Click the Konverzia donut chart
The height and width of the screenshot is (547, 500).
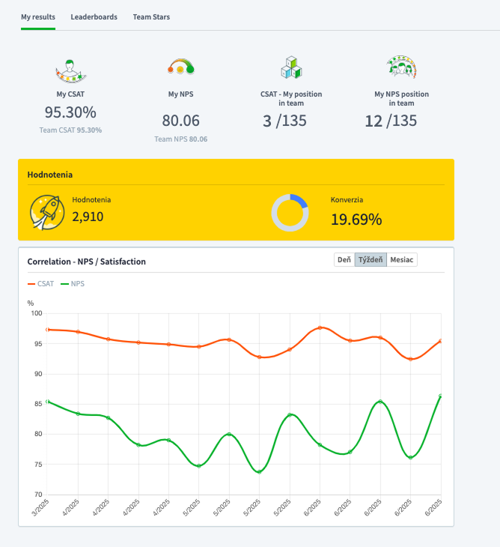click(x=290, y=213)
